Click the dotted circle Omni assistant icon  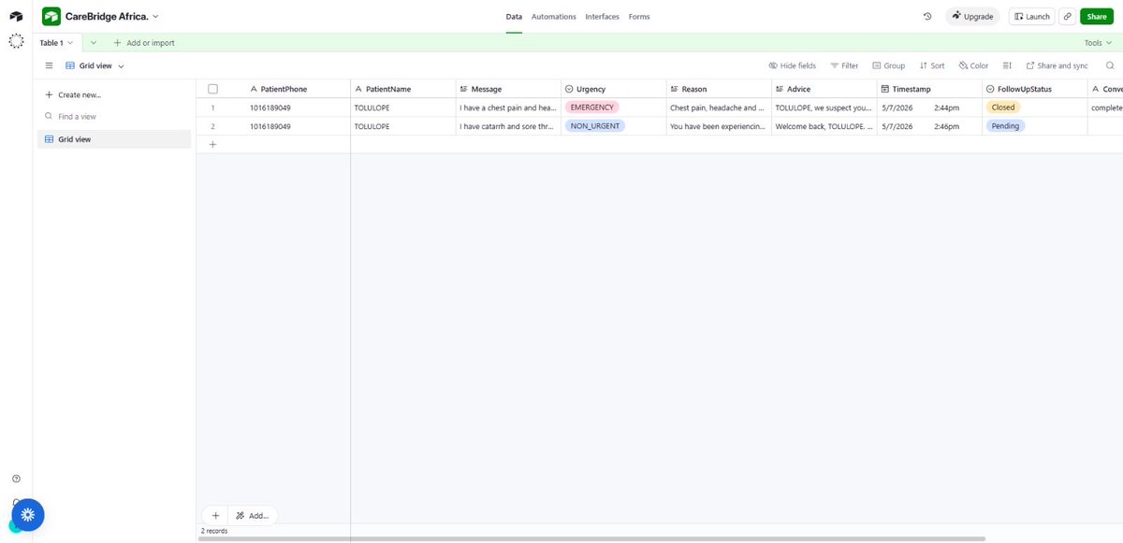16,41
